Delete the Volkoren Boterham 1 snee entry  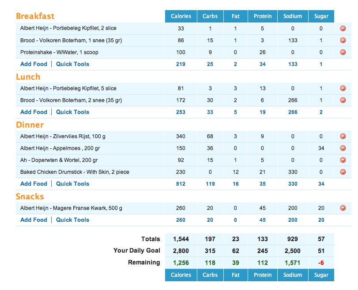(343, 40)
